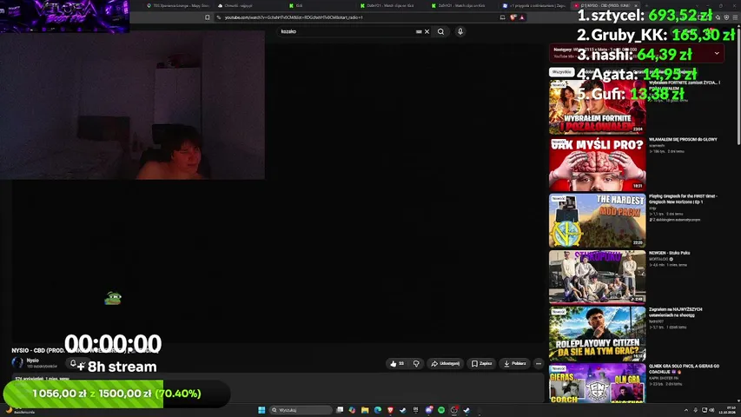
Task: Select 'Wszystkie' filter chip
Action: (x=561, y=72)
